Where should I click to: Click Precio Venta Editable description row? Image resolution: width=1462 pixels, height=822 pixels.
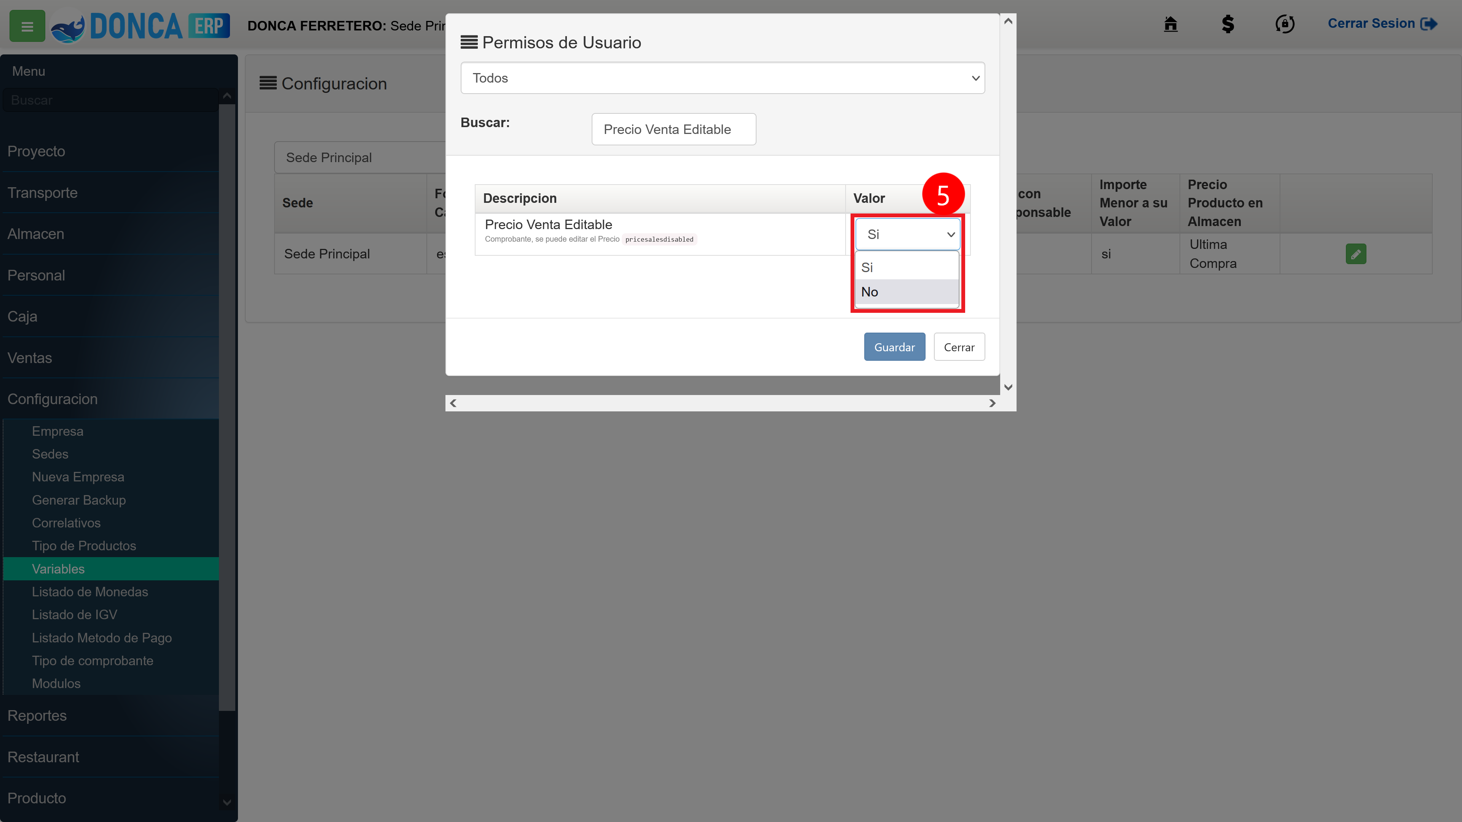coord(659,234)
